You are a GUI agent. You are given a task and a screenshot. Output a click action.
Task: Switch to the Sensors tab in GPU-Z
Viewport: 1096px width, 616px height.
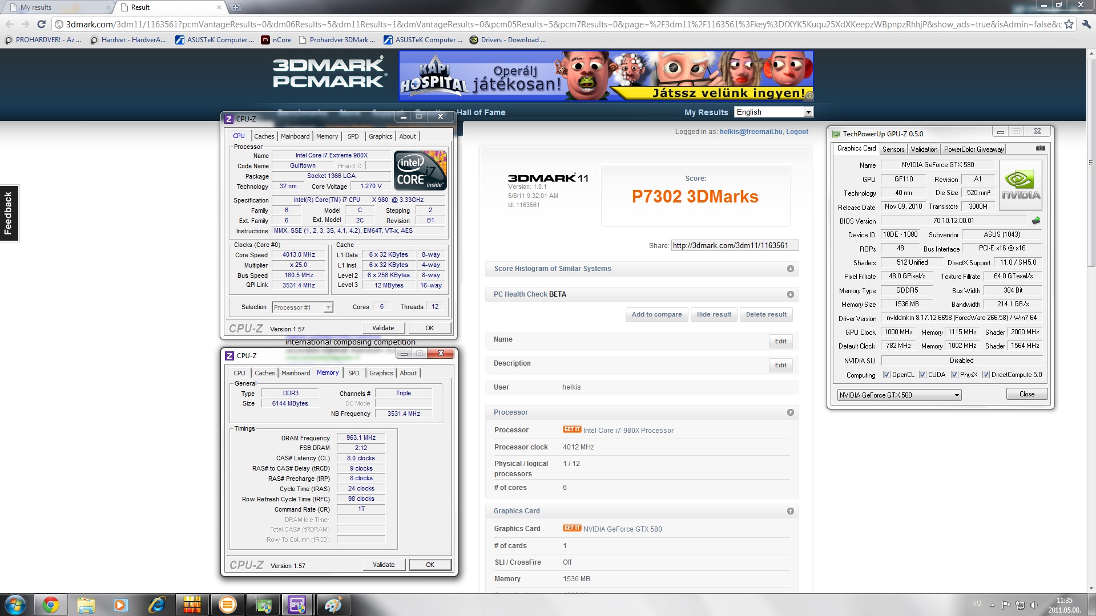tap(893, 149)
